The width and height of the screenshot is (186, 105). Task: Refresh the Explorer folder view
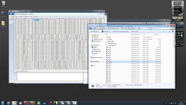pos(149,28)
